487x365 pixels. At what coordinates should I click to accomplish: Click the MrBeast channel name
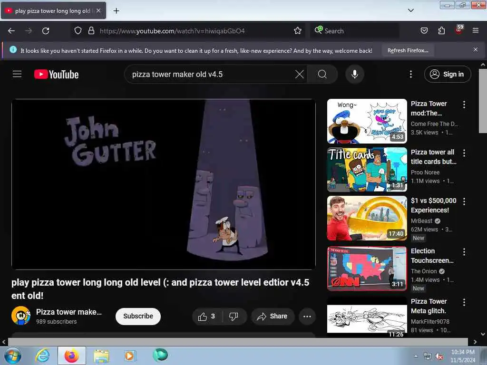(421, 221)
